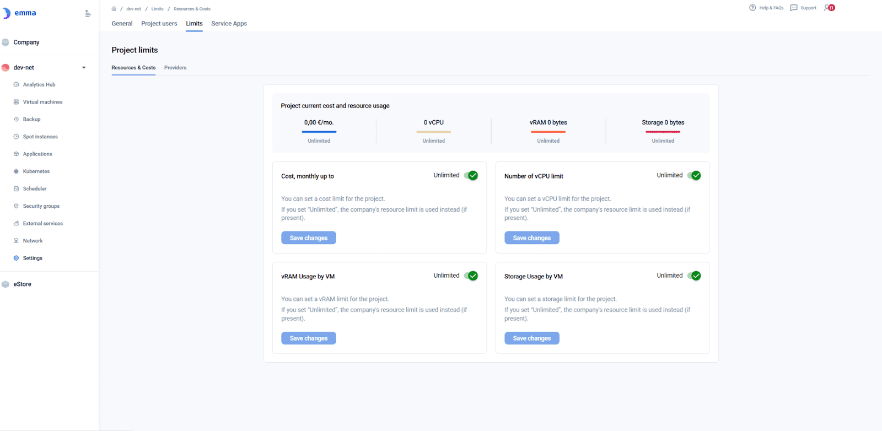Switch off Unlimited for Storage Usage by VM
The width and height of the screenshot is (882, 431).
[694, 276]
